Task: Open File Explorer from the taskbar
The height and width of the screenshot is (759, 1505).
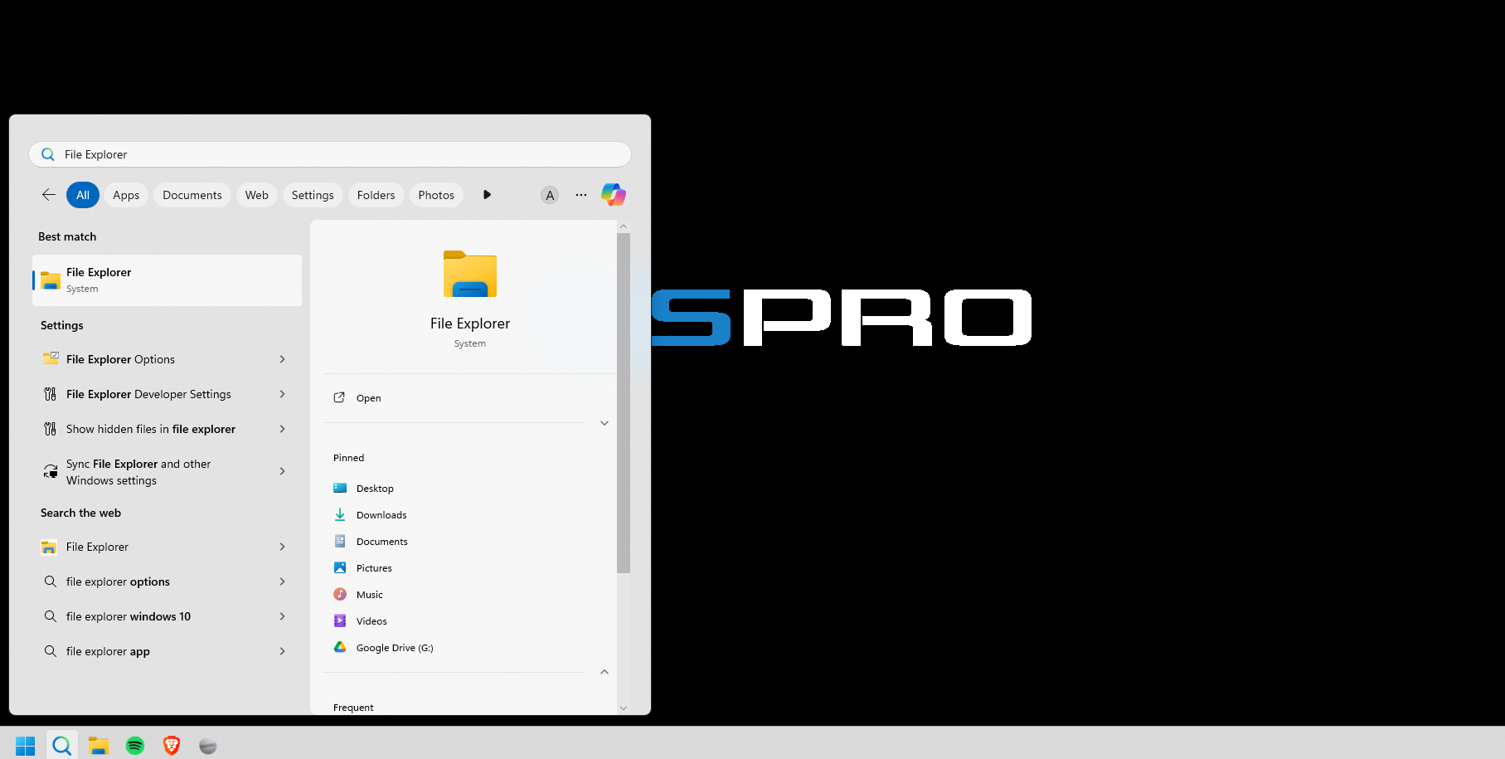Action: coord(99,746)
